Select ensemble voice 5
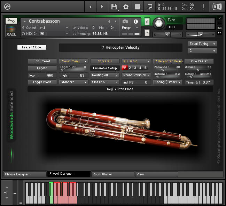 click(146, 68)
